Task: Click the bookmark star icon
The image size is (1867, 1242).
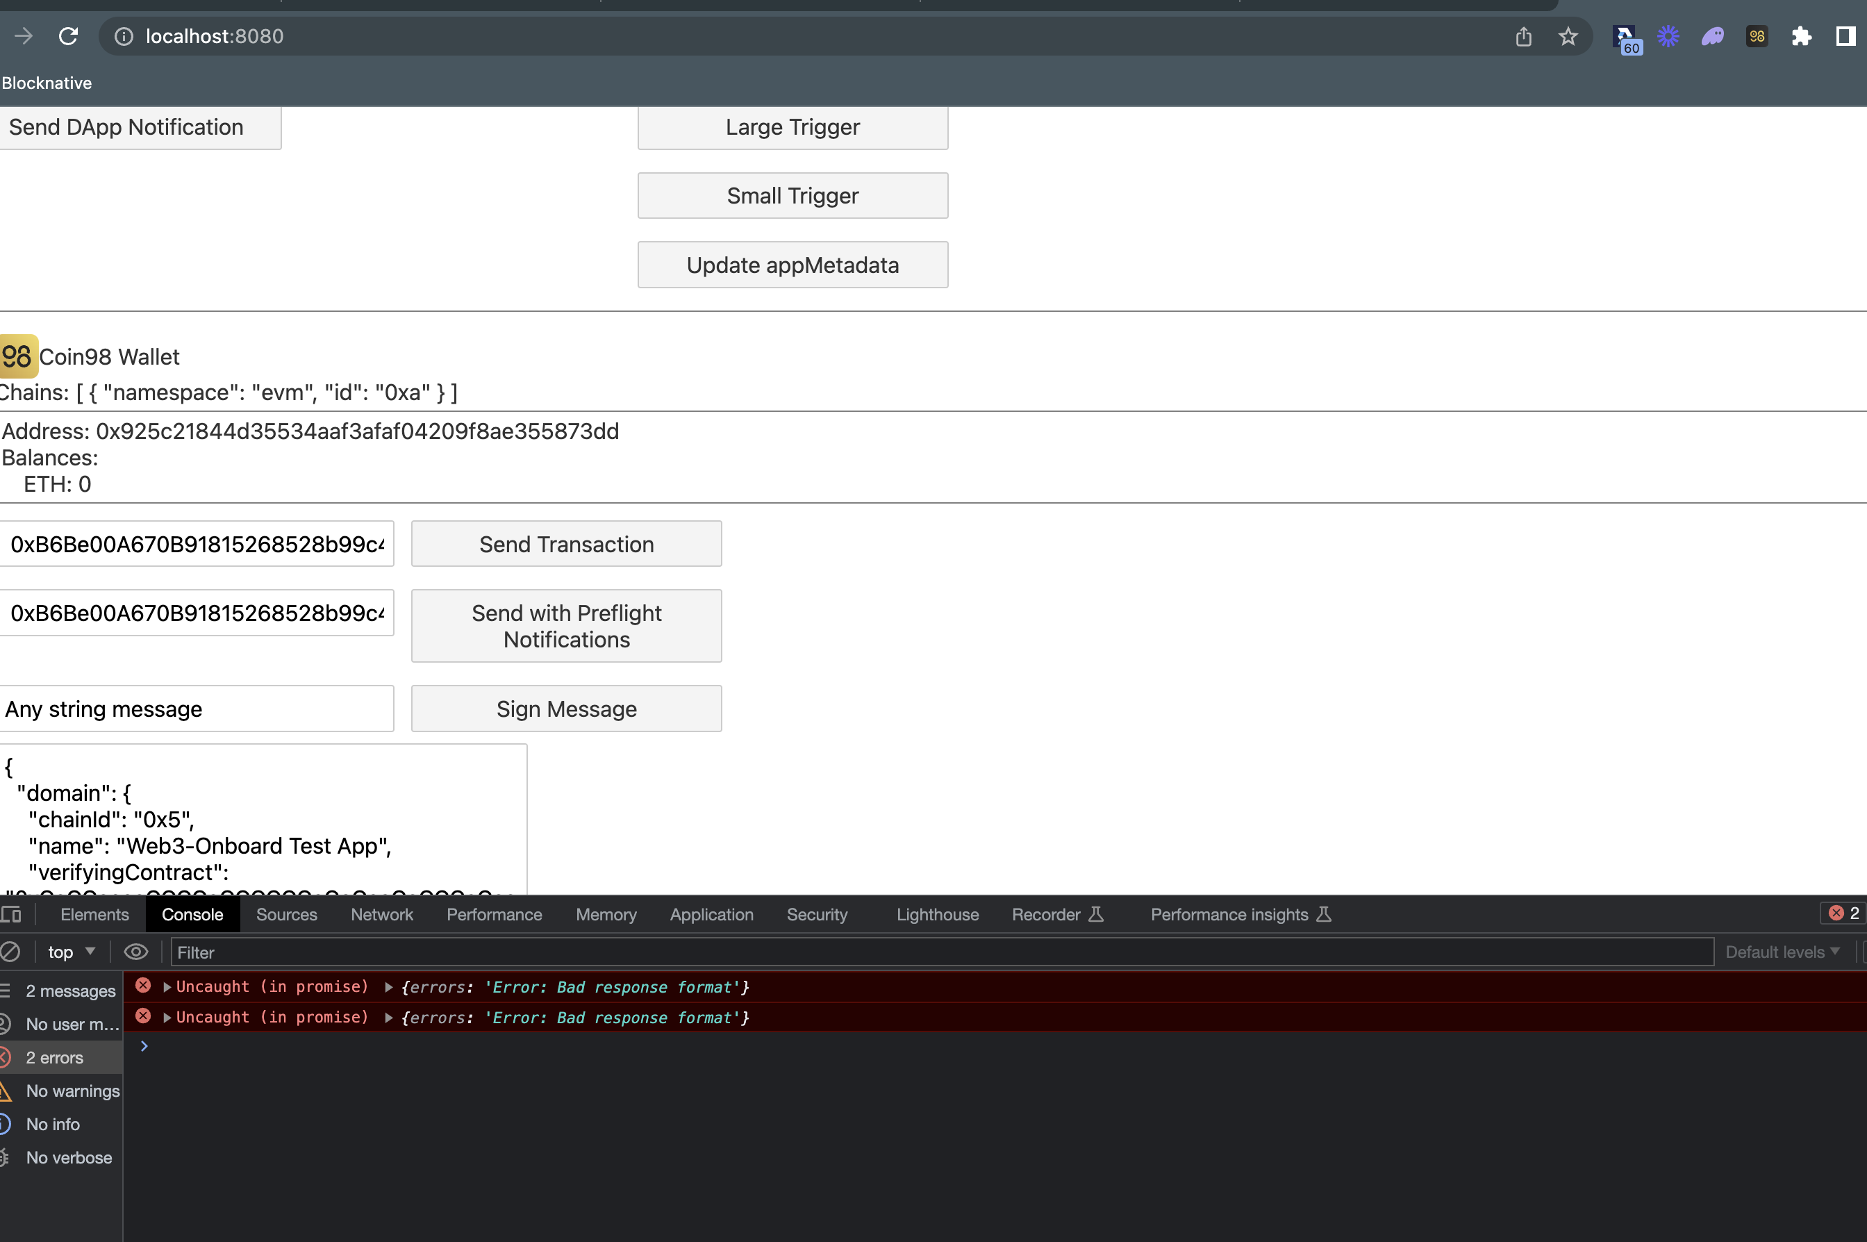Action: tap(1568, 36)
